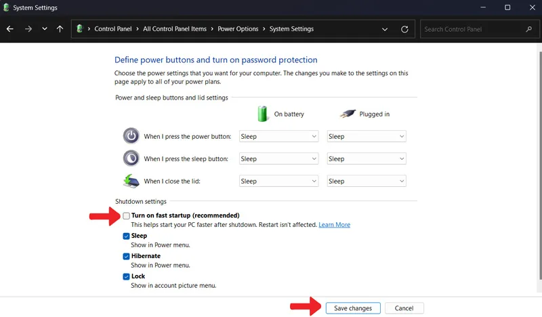The width and height of the screenshot is (542, 317).
Task: Click the Save changes button
Action: pyautogui.click(x=353, y=308)
